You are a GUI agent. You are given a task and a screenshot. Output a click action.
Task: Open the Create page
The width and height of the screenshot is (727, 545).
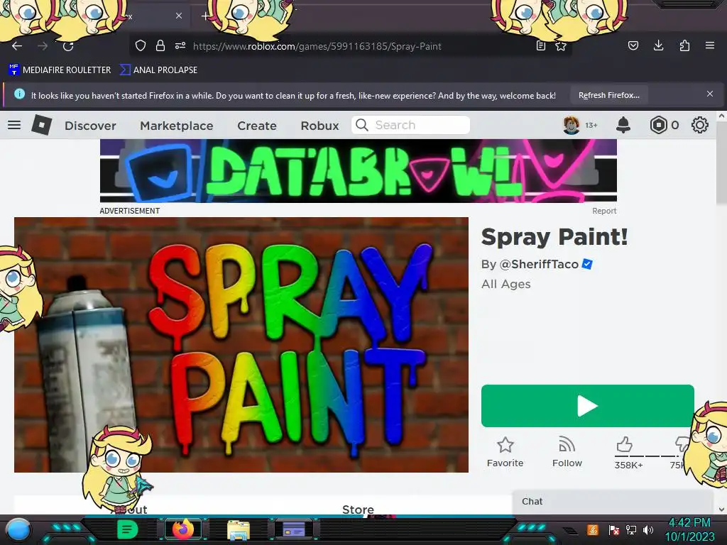pyautogui.click(x=257, y=126)
